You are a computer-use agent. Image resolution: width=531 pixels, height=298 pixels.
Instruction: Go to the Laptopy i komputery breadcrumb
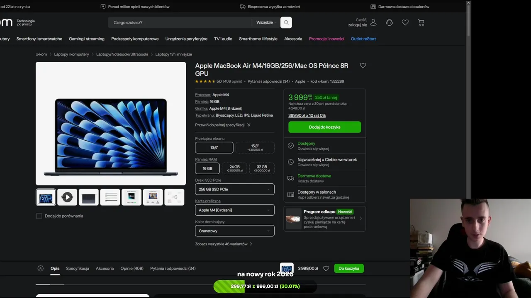(71, 54)
